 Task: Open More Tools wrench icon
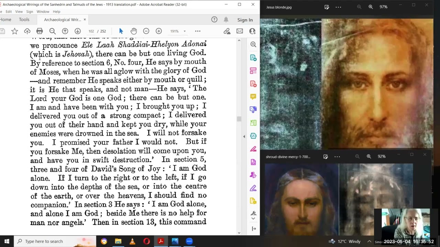253,213
